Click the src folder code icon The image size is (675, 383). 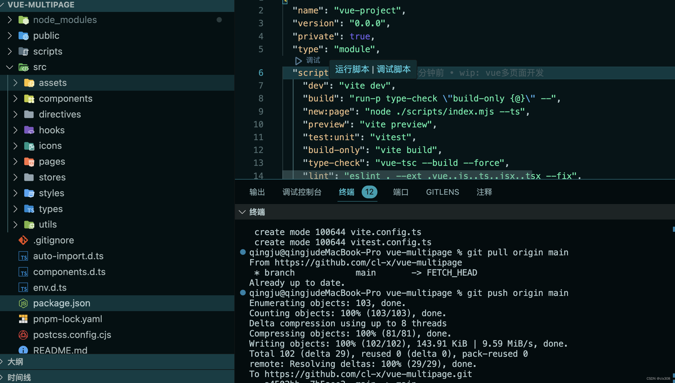tap(24, 67)
